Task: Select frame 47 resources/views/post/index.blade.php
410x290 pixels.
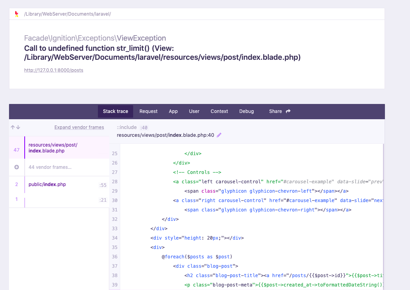Action: [59, 147]
